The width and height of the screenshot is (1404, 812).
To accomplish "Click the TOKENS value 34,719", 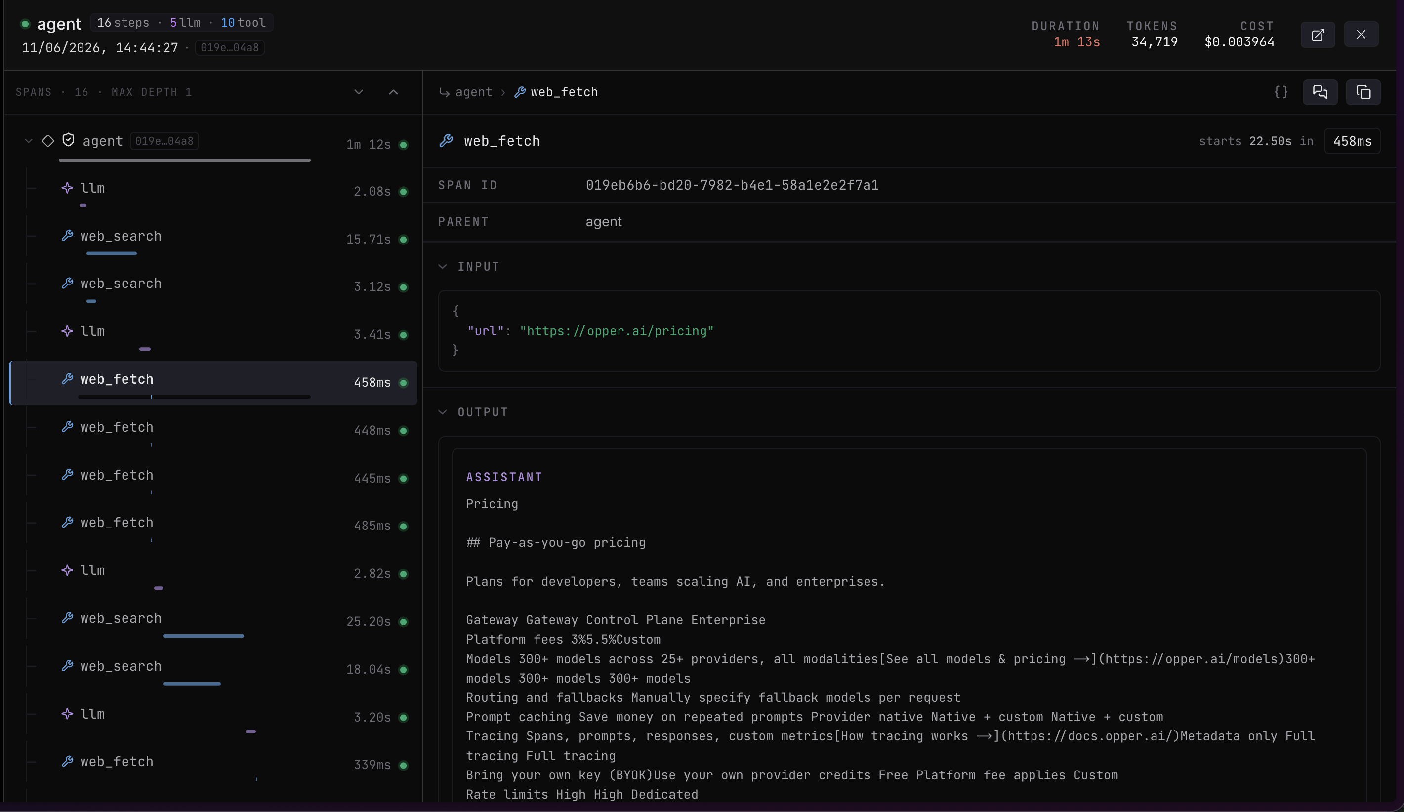I will 1155,42.
